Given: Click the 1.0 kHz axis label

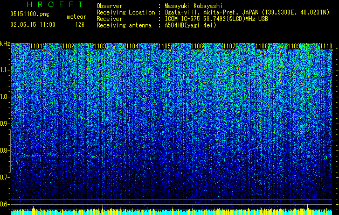Looking at the screenshot, I should [x=5, y=97].
